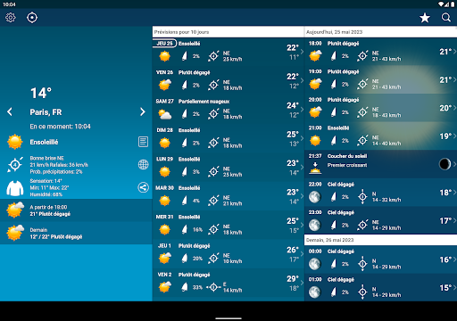Viewport: 457px width, 321px height.
Task: Expand the 23:00 hourly chevron
Action: (x=454, y=220)
